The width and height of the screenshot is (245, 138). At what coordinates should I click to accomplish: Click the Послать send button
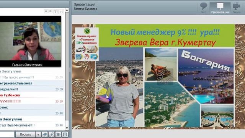click(x=26, y=135)
